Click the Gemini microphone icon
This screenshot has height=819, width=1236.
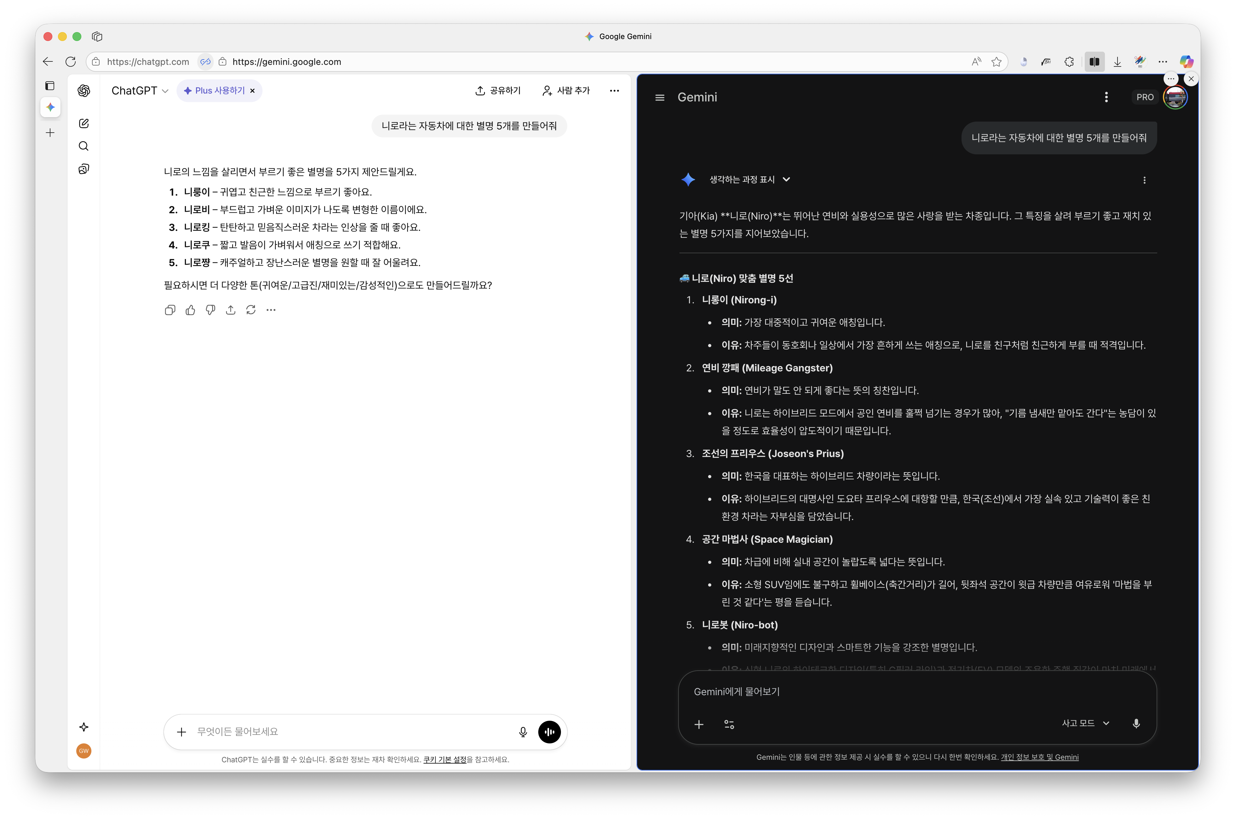tap(1136, 724)
